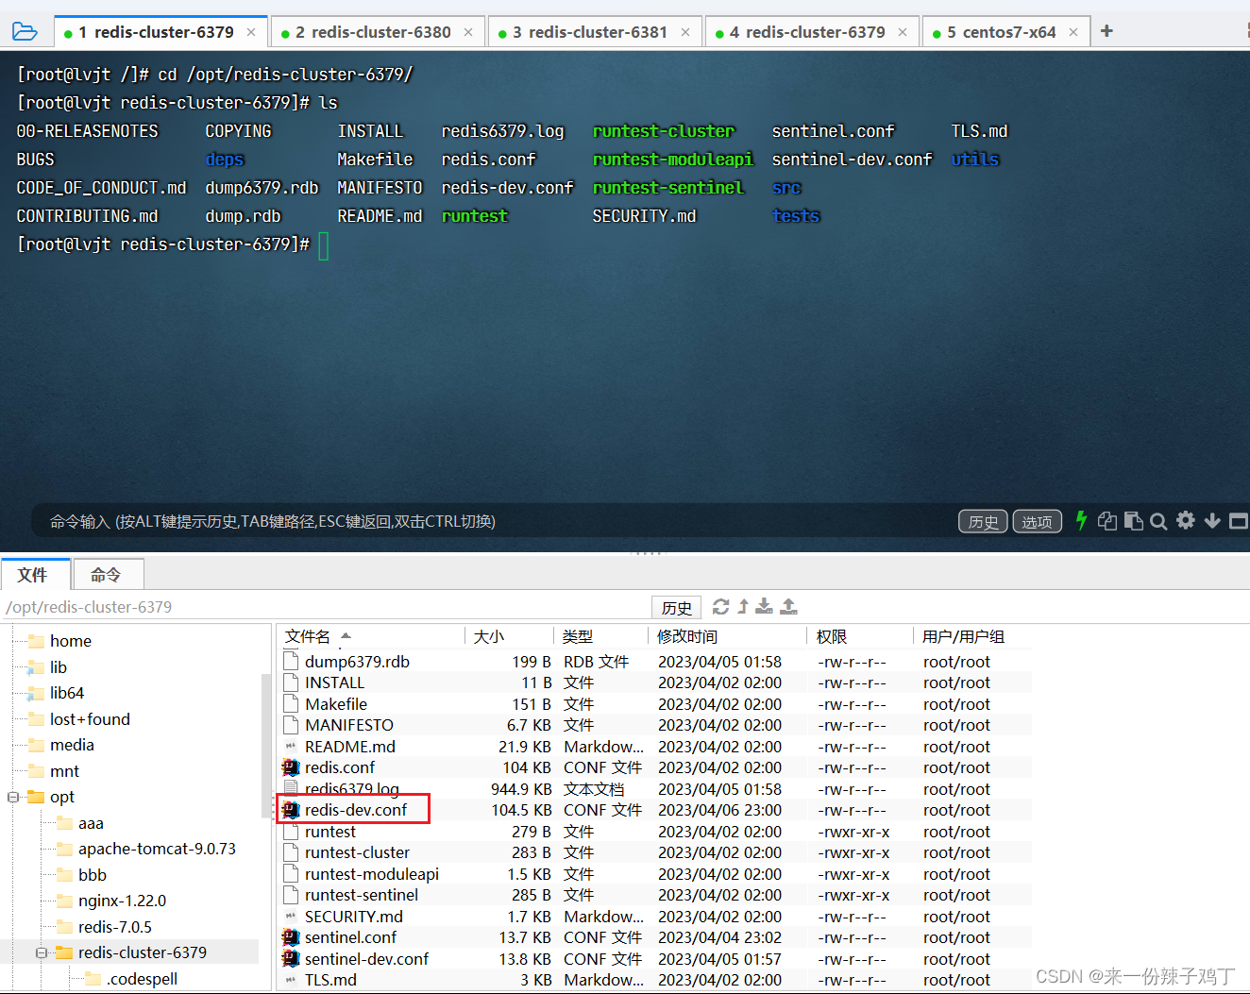Select lib folder in directory tree
The width and height of the screenshot is (1250, 994).
point(59,667)
